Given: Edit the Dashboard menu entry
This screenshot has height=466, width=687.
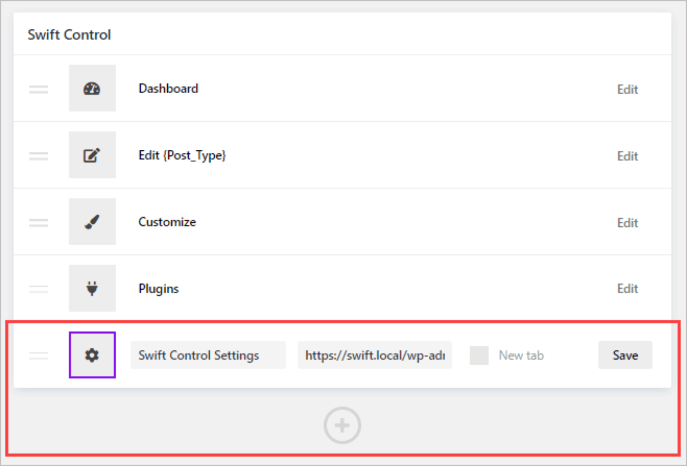Looking at the screenshot, I should [x=627, y=89].
